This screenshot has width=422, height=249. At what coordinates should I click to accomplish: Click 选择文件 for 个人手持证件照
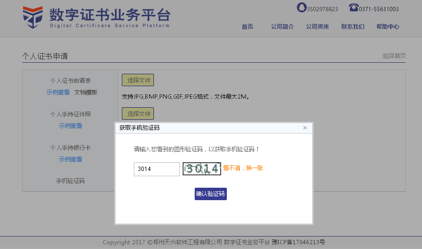[138, 113]
